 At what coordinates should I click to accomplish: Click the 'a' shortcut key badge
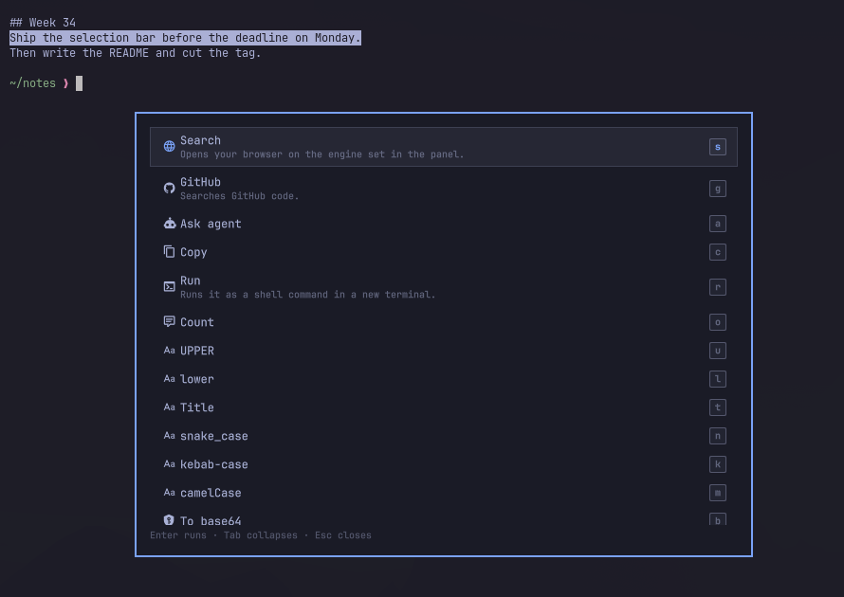click(x=718, y=224)
